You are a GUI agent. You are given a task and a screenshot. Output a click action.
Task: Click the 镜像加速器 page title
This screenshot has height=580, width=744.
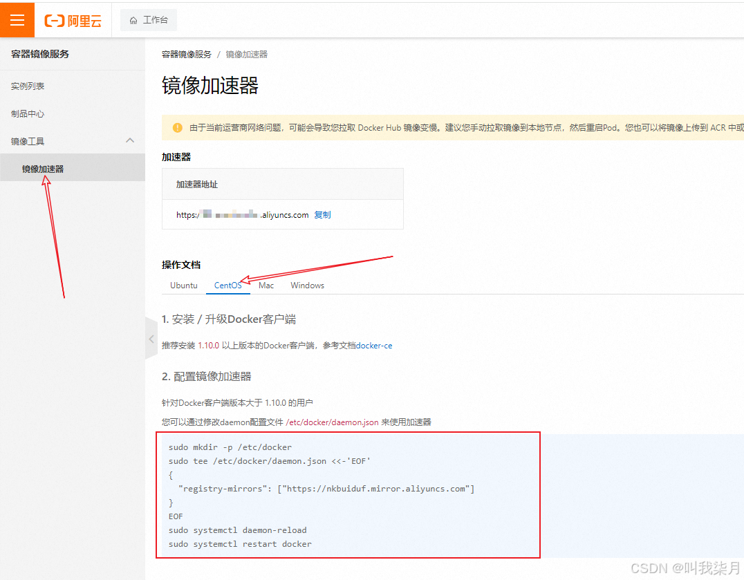point(210,86)
